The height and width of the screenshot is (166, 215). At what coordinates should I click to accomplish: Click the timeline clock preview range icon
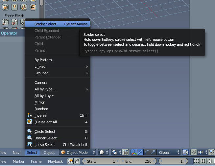tap(70, 161)
